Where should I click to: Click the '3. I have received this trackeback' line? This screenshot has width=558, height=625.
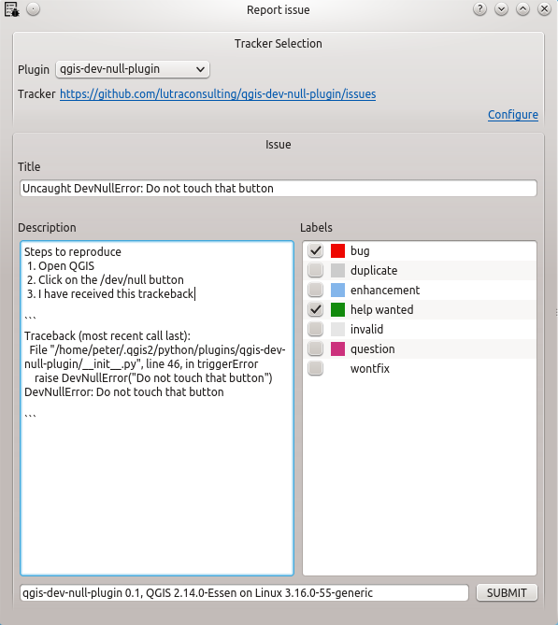coord(110,294)
